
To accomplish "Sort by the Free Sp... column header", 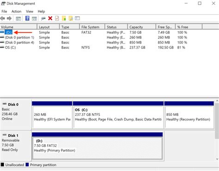I will click(x=165, y=27).
